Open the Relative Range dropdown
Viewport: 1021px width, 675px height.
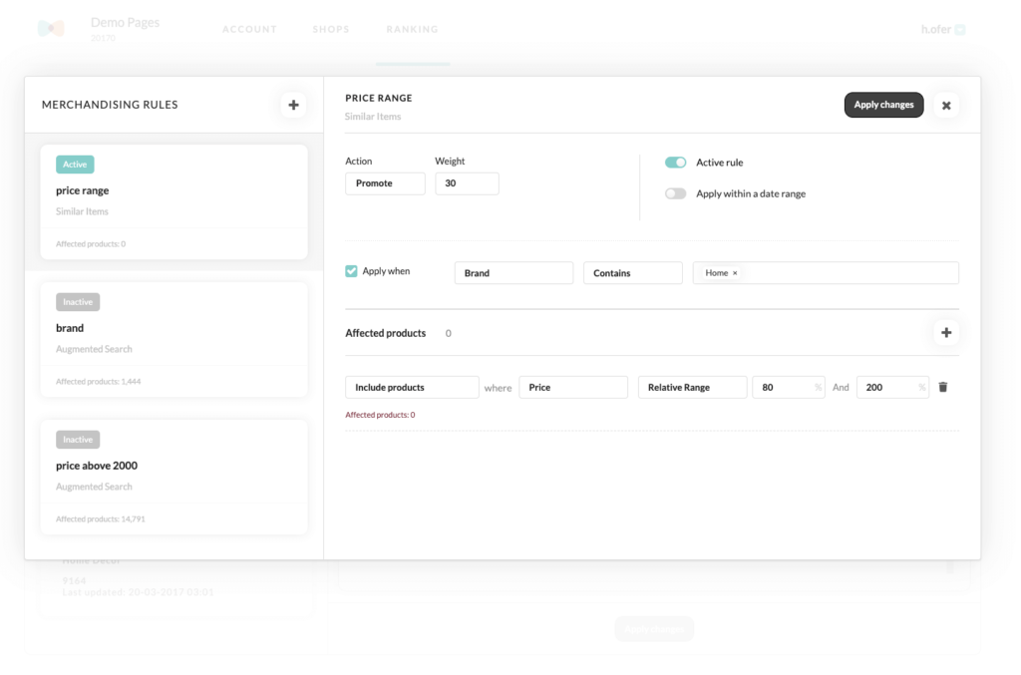pos(692,387)
